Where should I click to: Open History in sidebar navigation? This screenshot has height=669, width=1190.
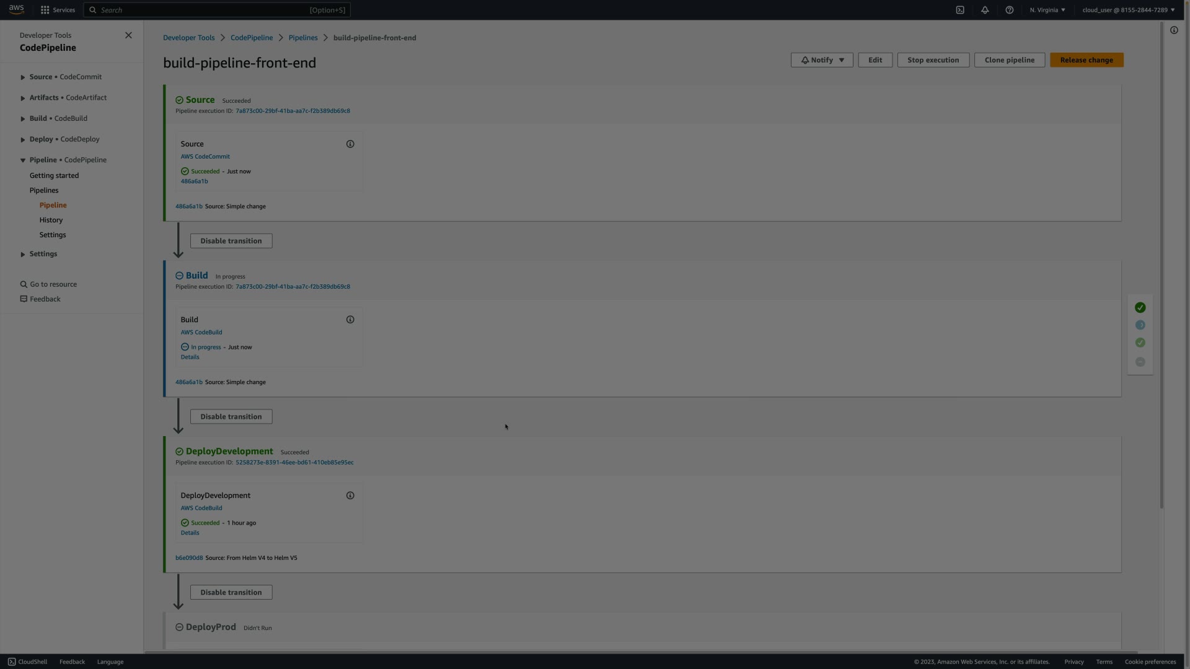(x=51, y=220)
